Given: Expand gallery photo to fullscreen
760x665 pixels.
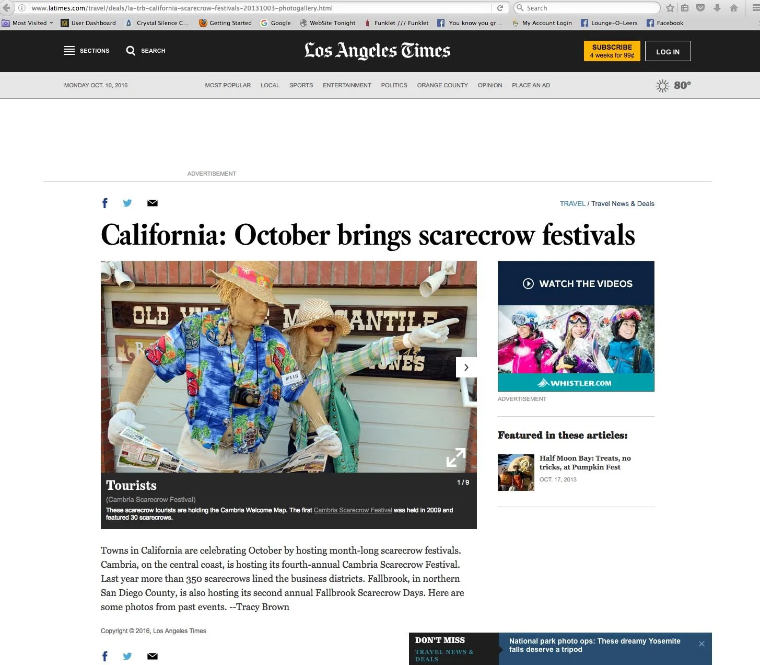Looking at the screenshot, I should [456, 457].
